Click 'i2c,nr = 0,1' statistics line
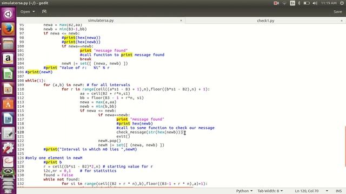 click(79, 171)
